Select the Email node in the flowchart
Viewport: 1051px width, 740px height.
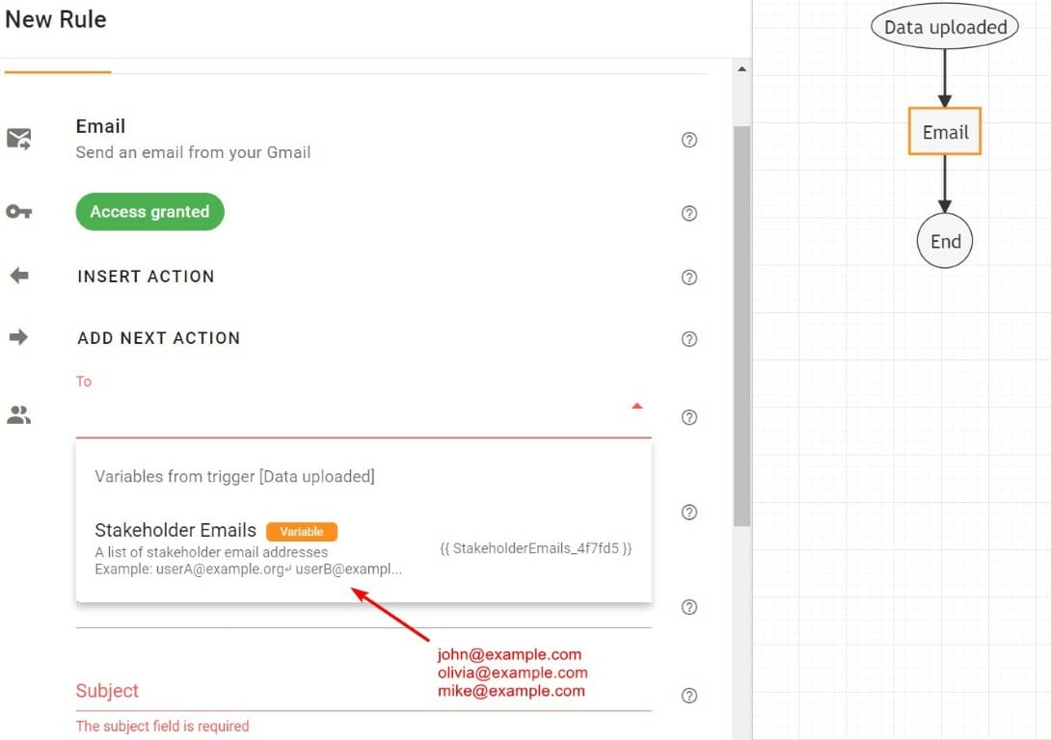pyautogui.click(x=944, y=131)
